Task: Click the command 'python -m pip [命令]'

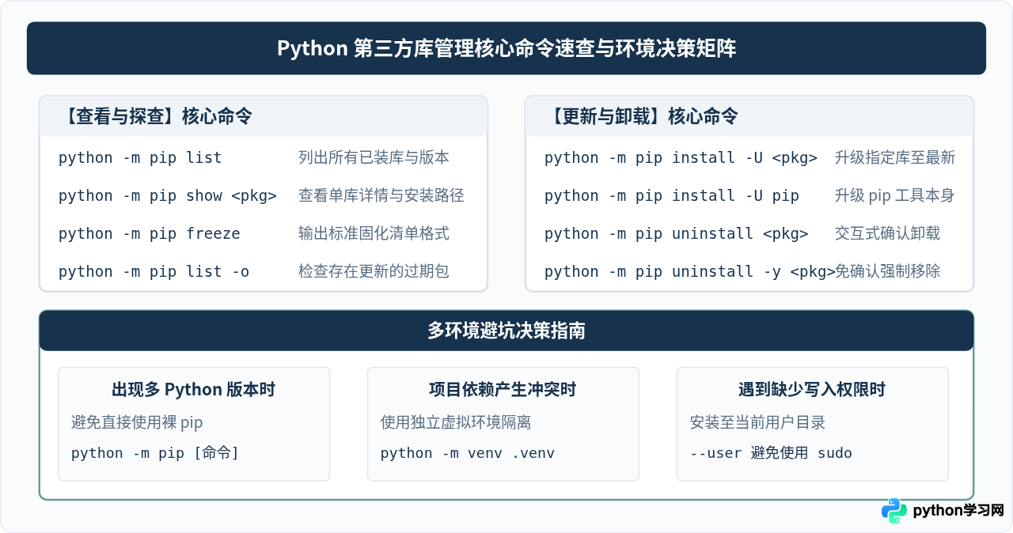Action: click(155, 453)
